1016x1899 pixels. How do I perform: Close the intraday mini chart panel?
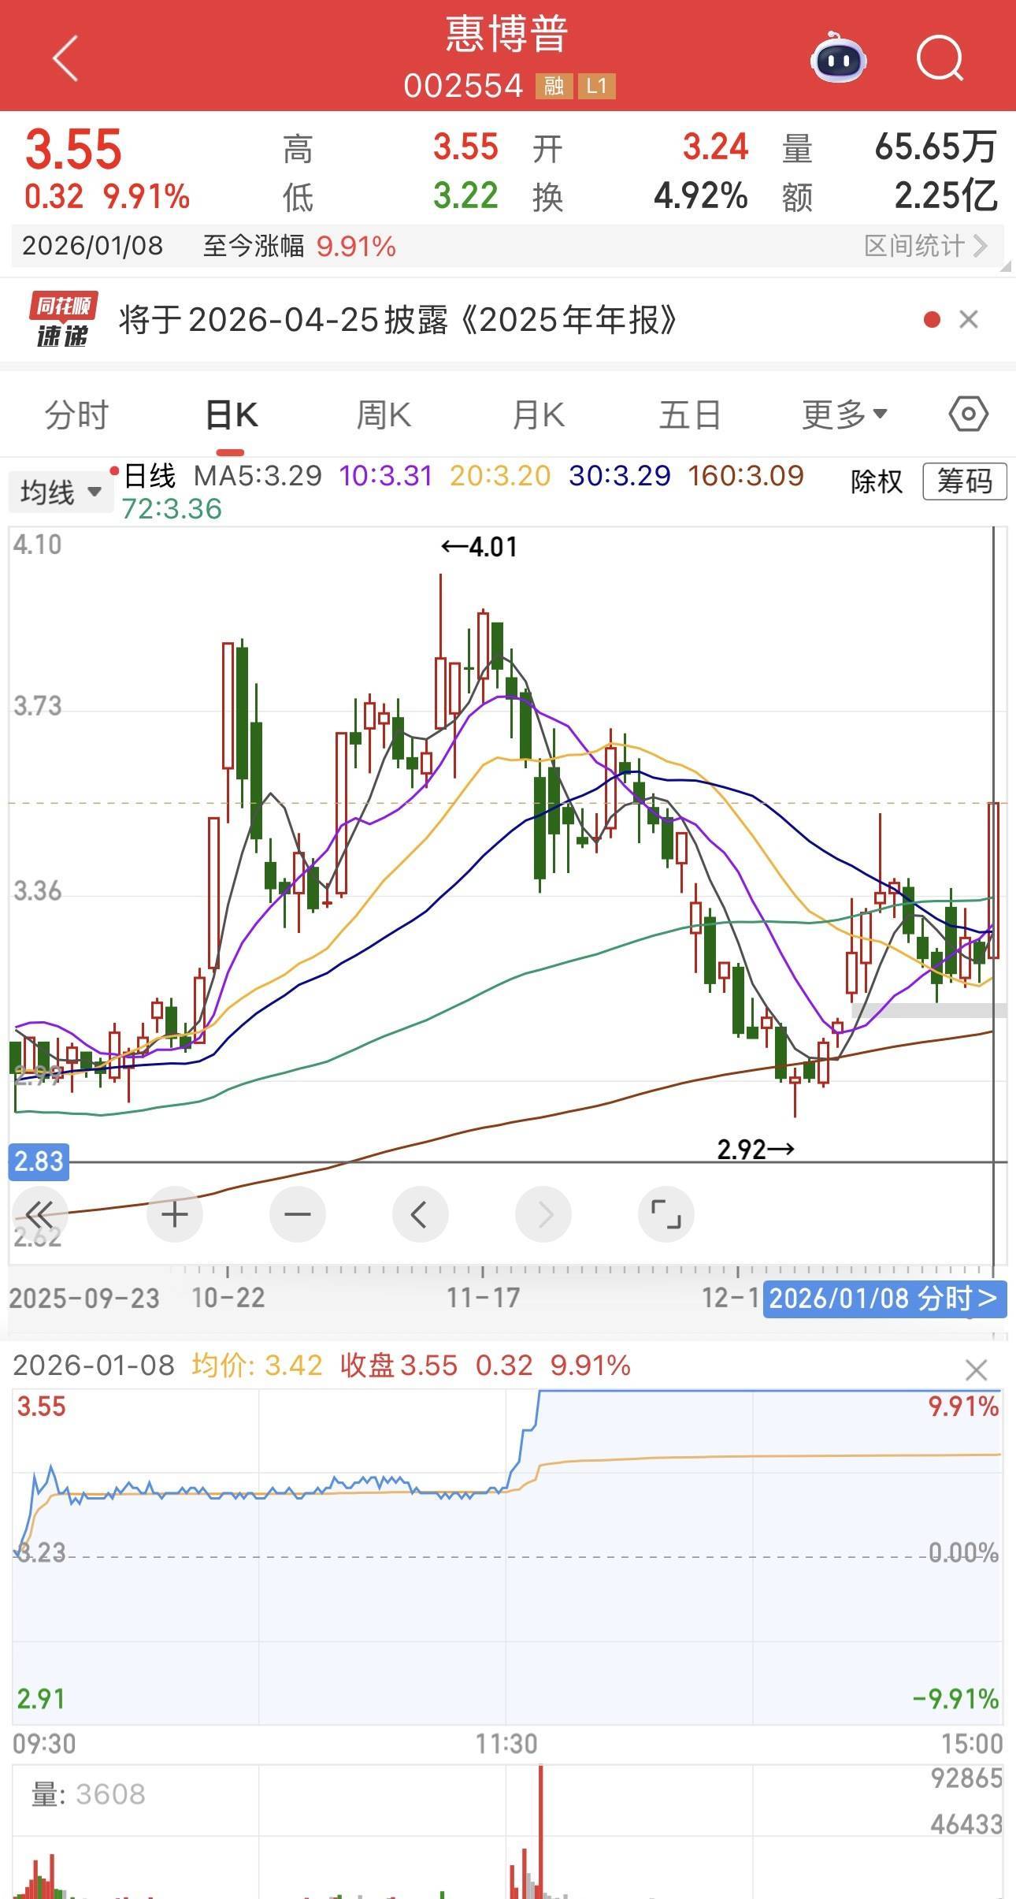click(x=976, y=1370)
